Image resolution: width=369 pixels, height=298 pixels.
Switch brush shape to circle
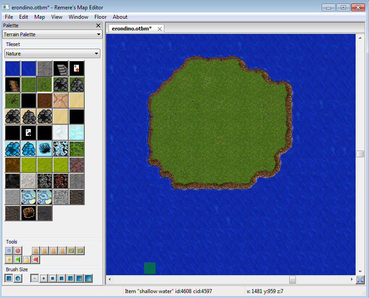point(18,278)
